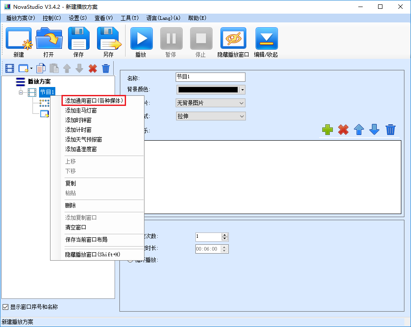Open a file with 打开 icon

[x=49, y=39]
